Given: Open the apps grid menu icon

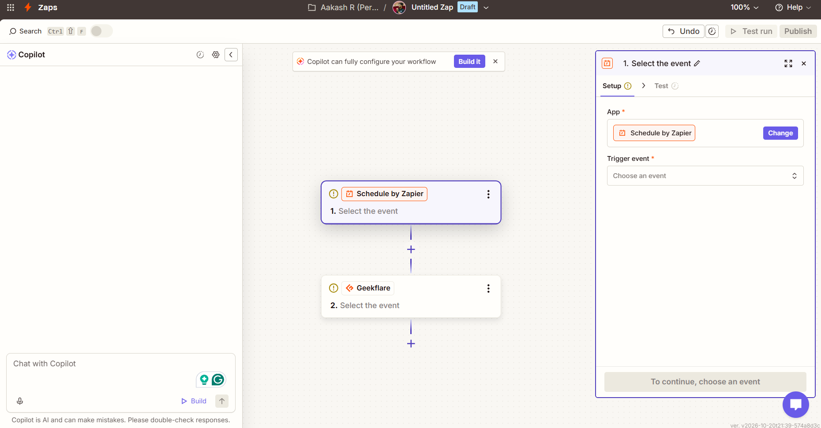Looking at the screenshot, I should click(x=11, y=7).
